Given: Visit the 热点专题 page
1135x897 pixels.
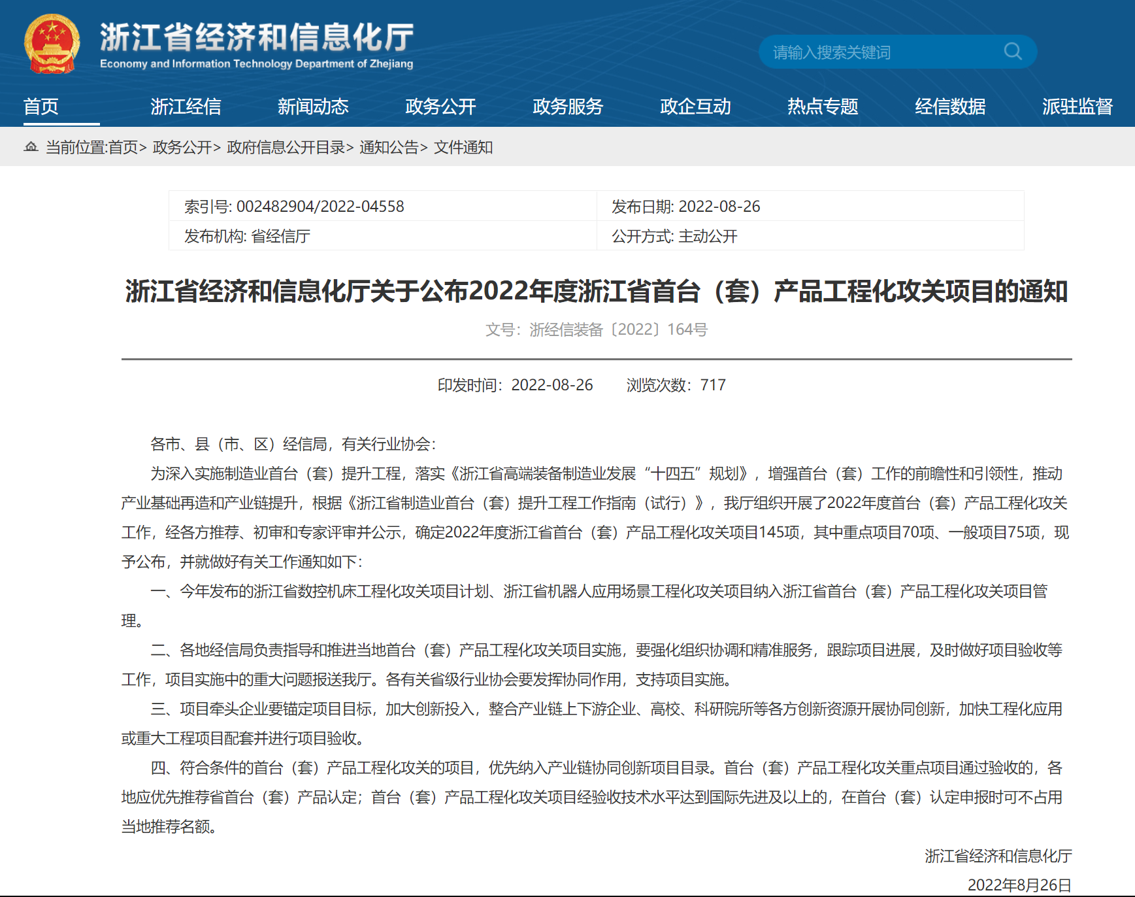Looking at the screenshot, I should [x=822, y=106].
